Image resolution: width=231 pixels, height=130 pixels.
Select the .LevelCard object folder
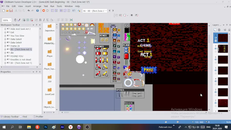pos(50,91)
